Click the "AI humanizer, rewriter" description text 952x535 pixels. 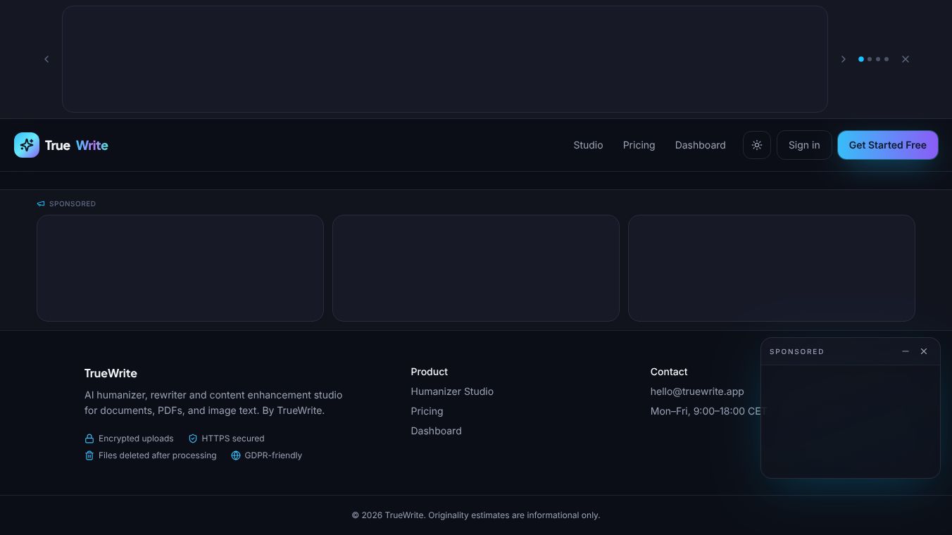tap(213, 403)
